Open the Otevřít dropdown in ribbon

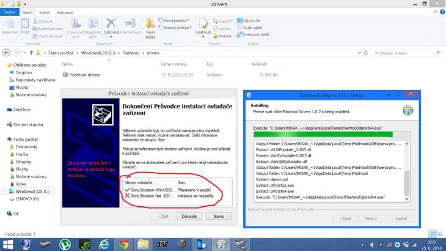point(223,21)
